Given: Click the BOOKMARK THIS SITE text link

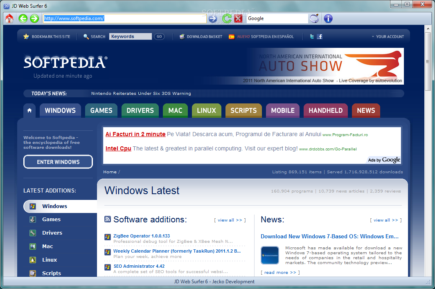Looking at the screenshot, I should [51, 36].
